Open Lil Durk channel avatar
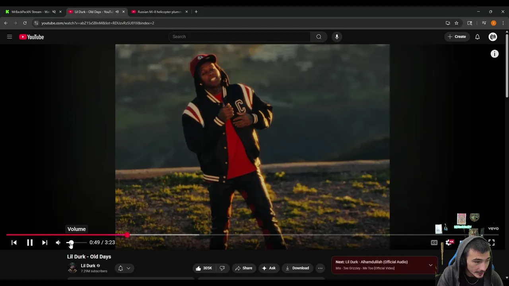Viewport: 509px width, 286px height. [x=72, y=268]
